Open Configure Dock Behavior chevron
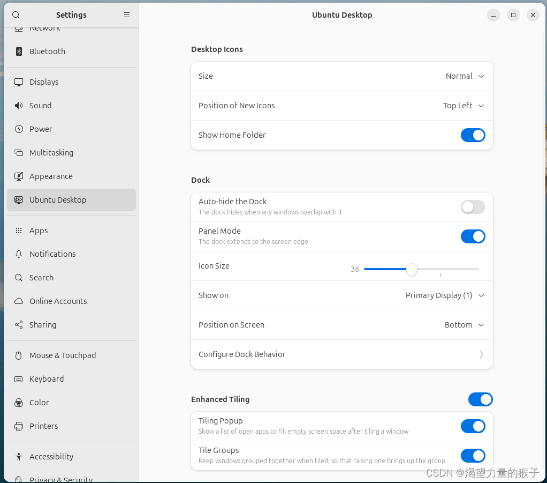547x483 pixels. pos(481,354)
